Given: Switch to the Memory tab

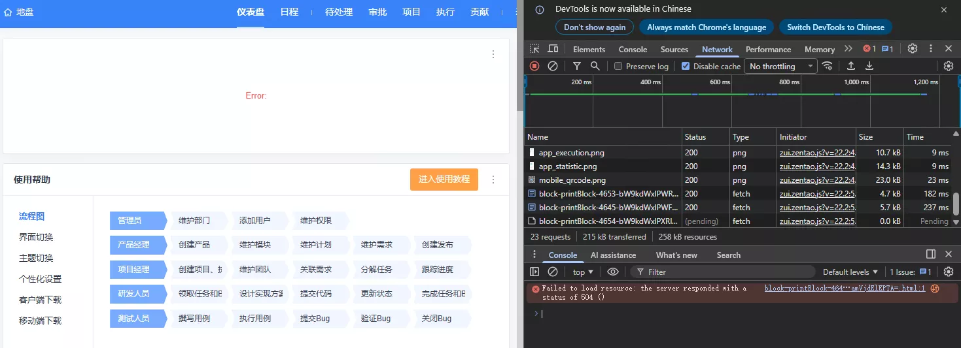Looking at the screenshot, I should (820, 49).
